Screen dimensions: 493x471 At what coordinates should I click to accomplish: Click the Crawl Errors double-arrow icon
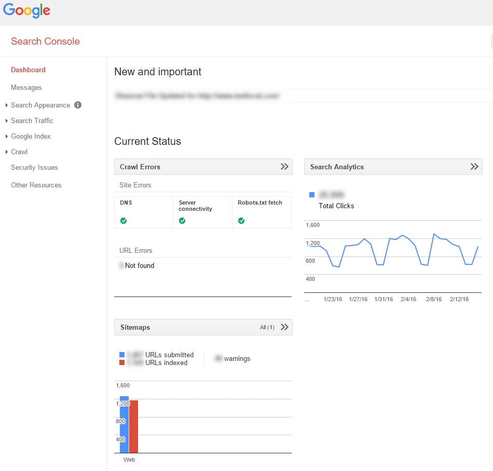coord(284,167)
